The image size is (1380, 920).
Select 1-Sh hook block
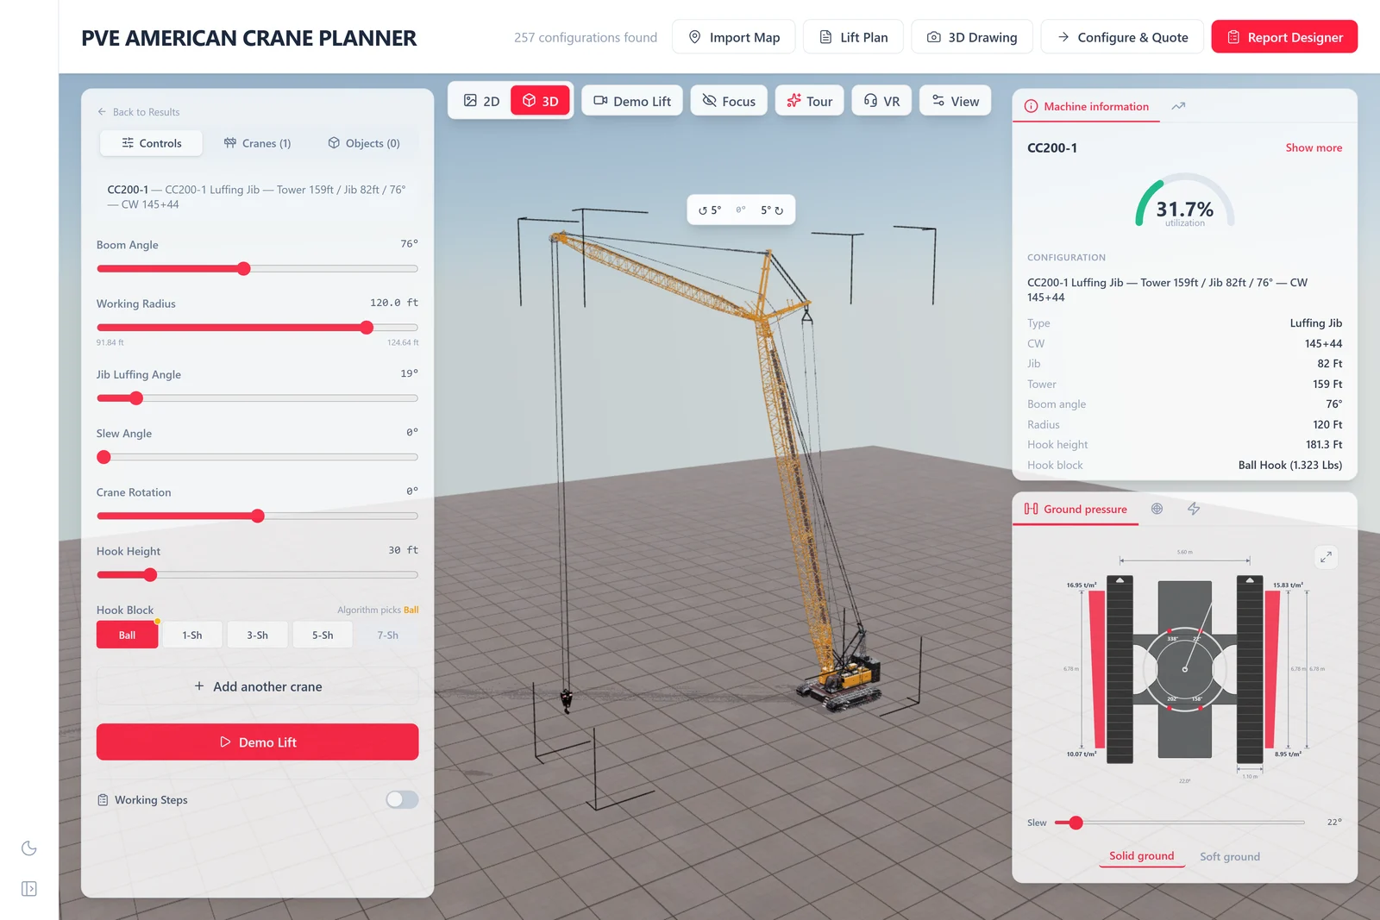pos(192,635)
